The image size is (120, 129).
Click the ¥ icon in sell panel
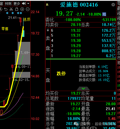[x=48, y=30]
